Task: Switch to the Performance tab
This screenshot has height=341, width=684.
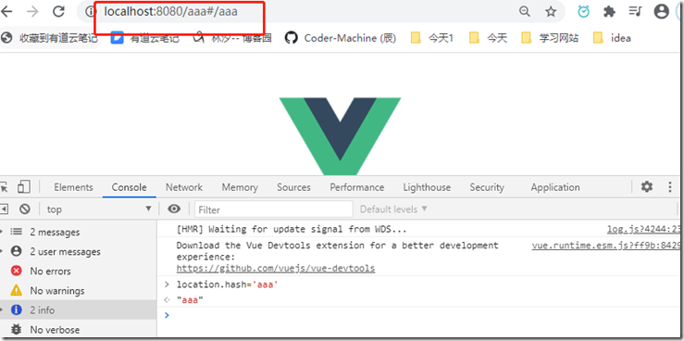Action: [x=357, y=187]
